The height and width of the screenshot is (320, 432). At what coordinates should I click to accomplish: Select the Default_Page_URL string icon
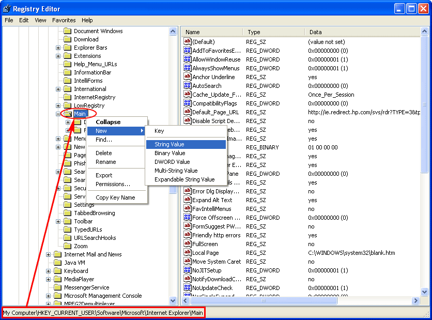(x=188, y=112)
